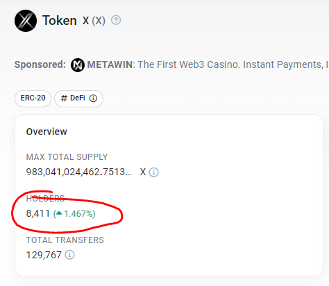This screenshot has height=286, width=329.
Task: Open the METAWIN sponsored link
Action: pyautogui.click(x=110, y=64)
